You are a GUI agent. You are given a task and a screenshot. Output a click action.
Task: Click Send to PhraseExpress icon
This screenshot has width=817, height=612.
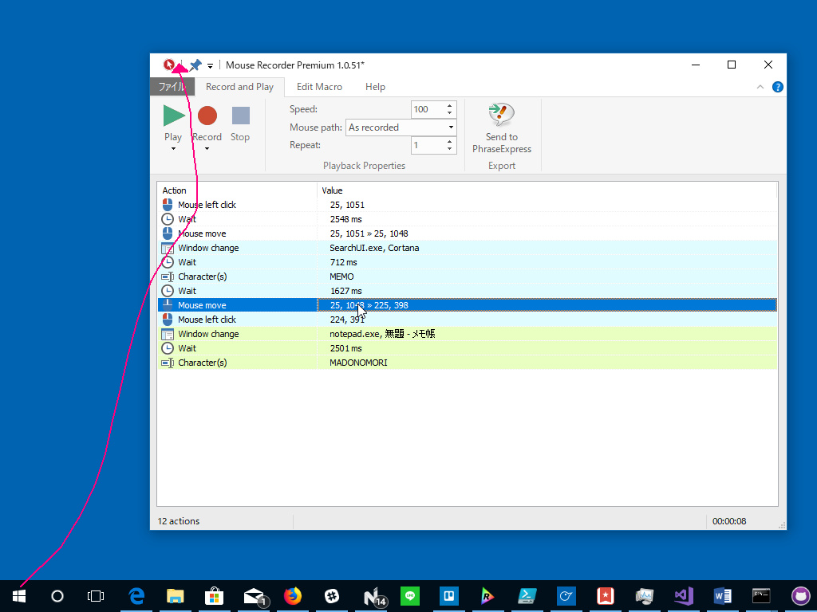pyautogui.click(x=501, y=115)
